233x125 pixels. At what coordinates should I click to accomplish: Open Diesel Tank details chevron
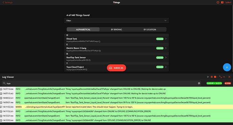coord(166,39)
